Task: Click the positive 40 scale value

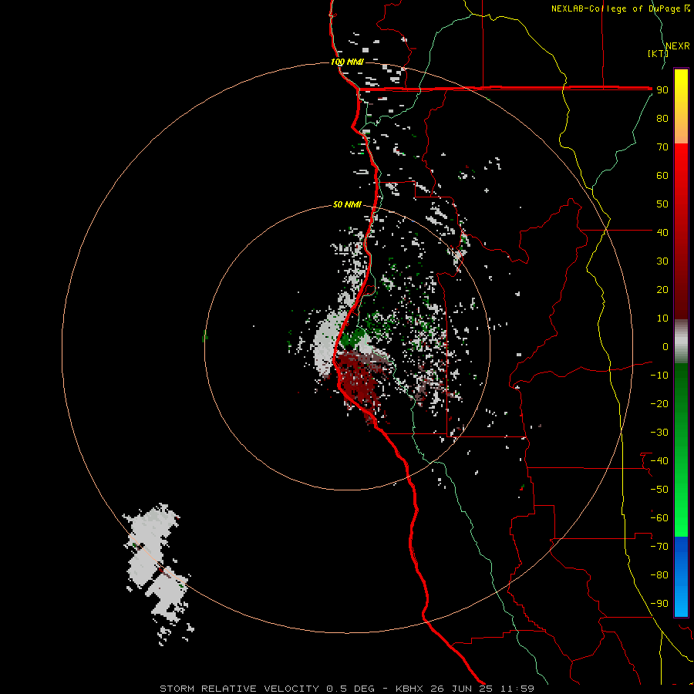Action: (662, 232)
